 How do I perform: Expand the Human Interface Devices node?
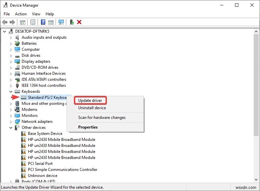[11, 74]
